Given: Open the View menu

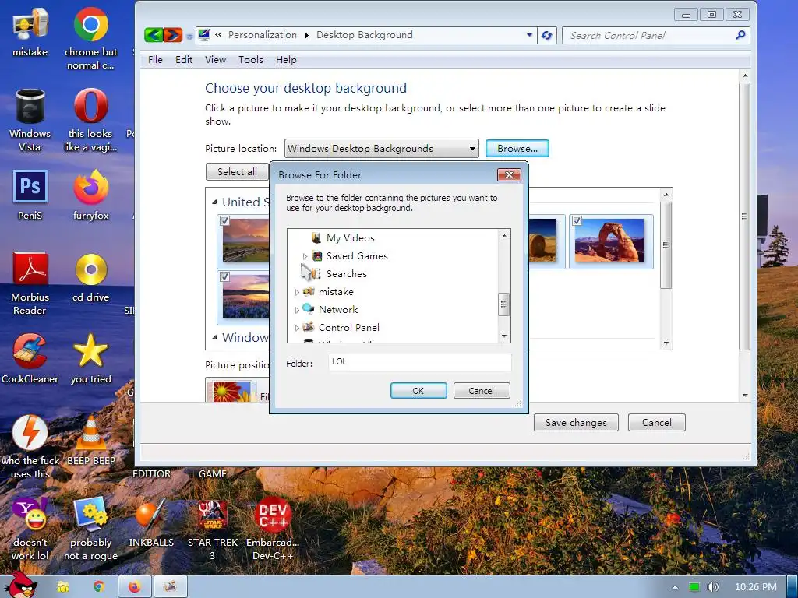Looking at the screenshot, I should click(215, 60).
